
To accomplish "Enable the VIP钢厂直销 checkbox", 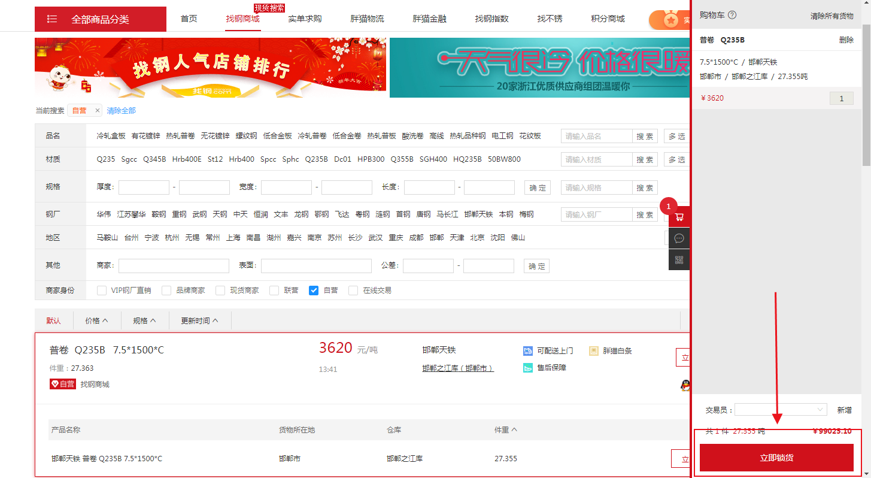I will click(102, 291).
